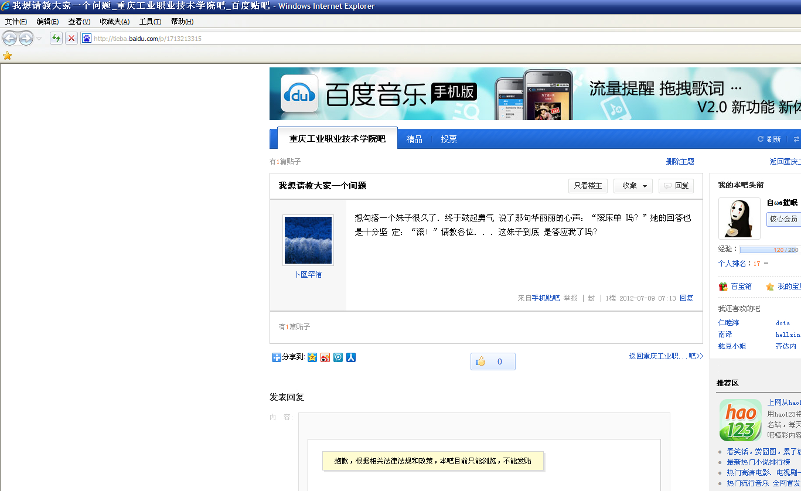
Task: Share to Qzone using the yellow star icon
Action: click(x=312, y=357)
